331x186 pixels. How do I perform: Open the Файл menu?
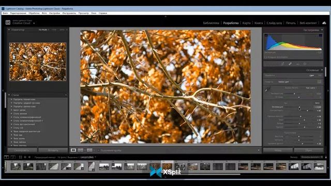pyautogui.click(x=6, y=13)
